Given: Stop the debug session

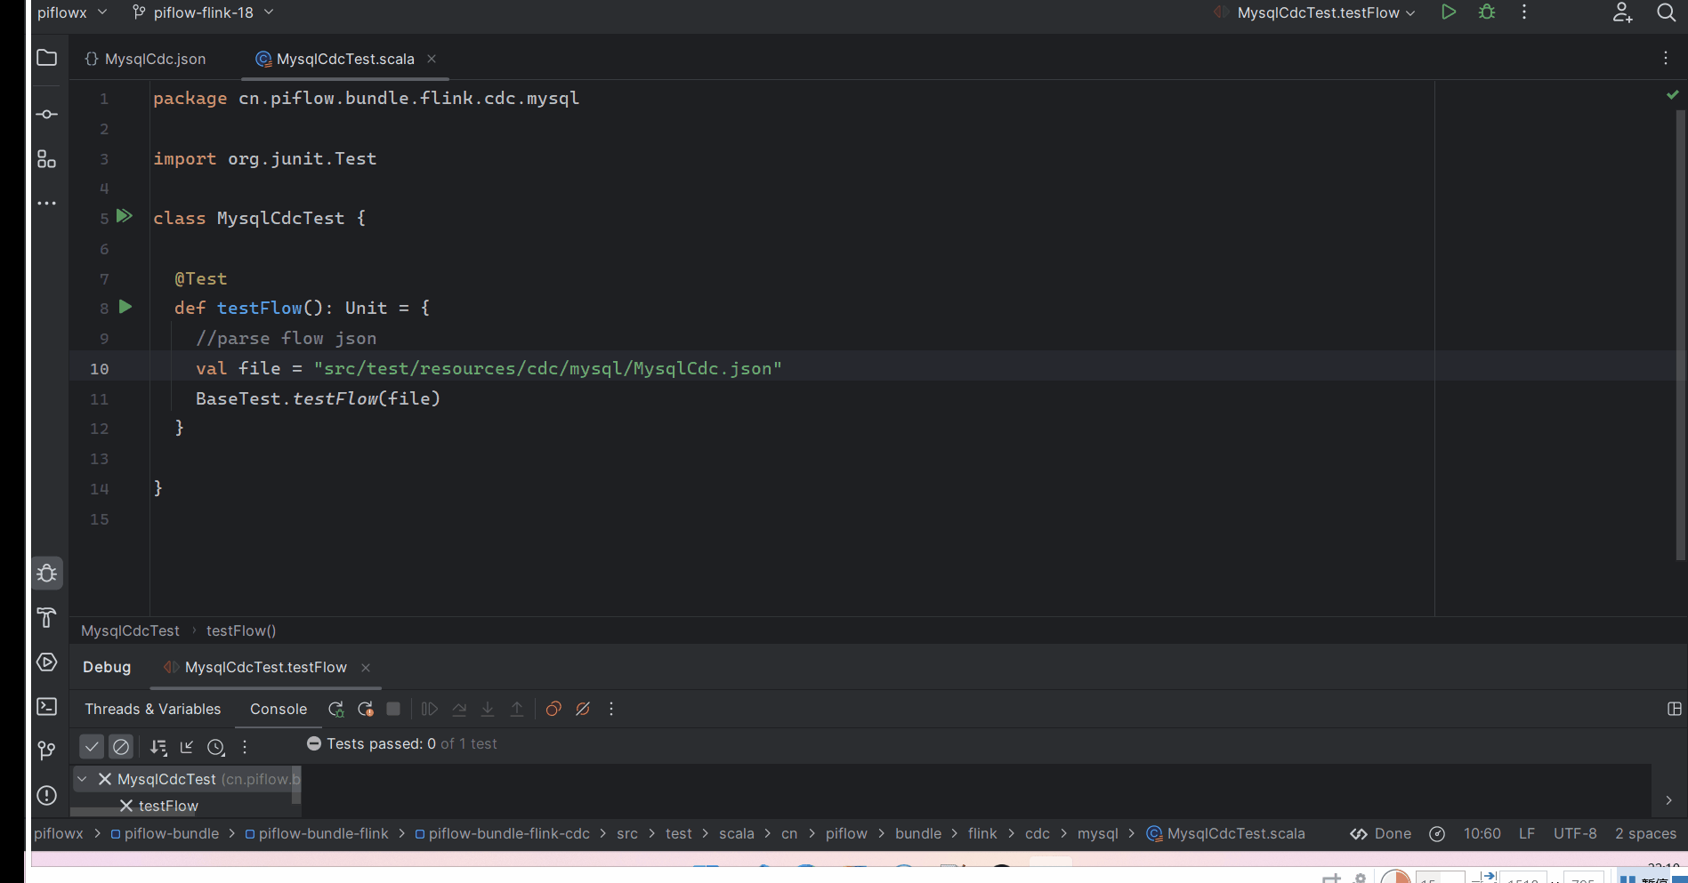Looking at the screenshot, I should click(392, 709).
